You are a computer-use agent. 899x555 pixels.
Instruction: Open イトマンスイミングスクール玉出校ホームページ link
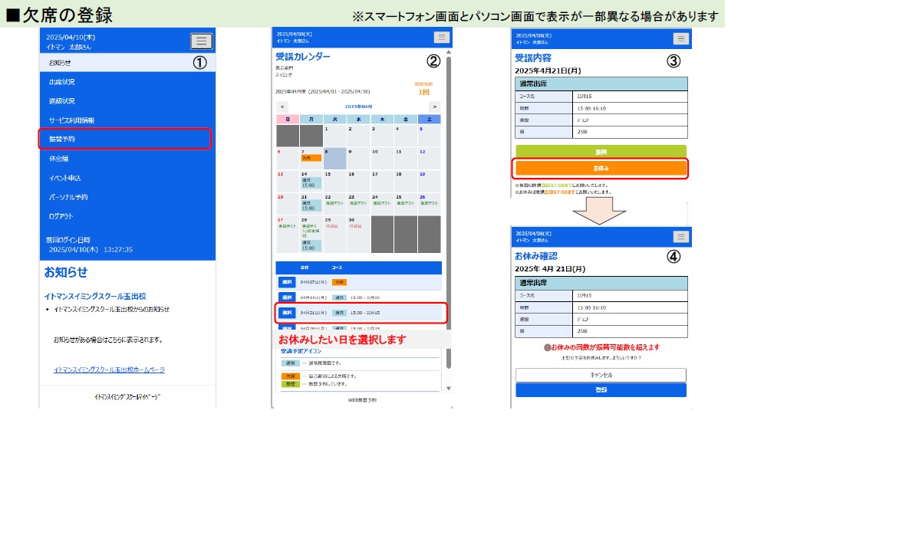coord(109,369)
